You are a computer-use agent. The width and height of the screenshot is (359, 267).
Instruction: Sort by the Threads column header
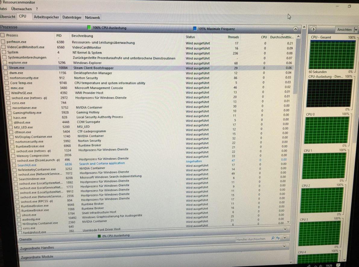[x=233, y=37]
